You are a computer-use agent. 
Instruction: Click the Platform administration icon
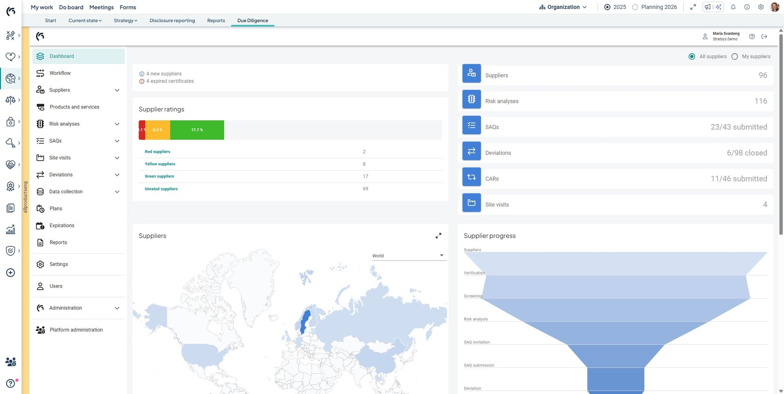40,330
